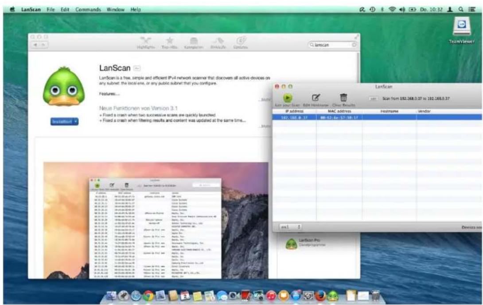Click Mehr link under Neue Funktionen

[265, 126]
